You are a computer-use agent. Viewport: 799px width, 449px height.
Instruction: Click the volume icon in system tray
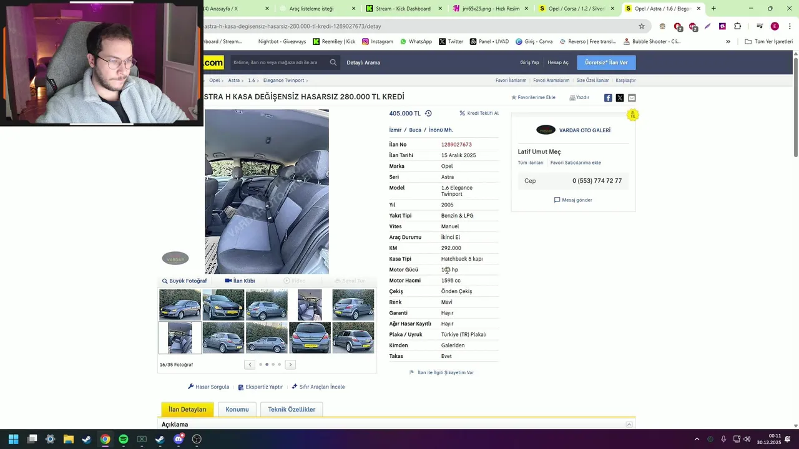point(747,439)
